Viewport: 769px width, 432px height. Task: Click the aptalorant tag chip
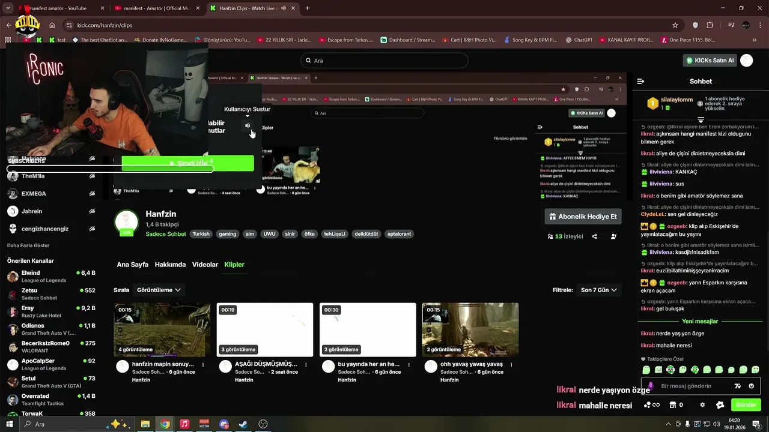tap(399, 234)
